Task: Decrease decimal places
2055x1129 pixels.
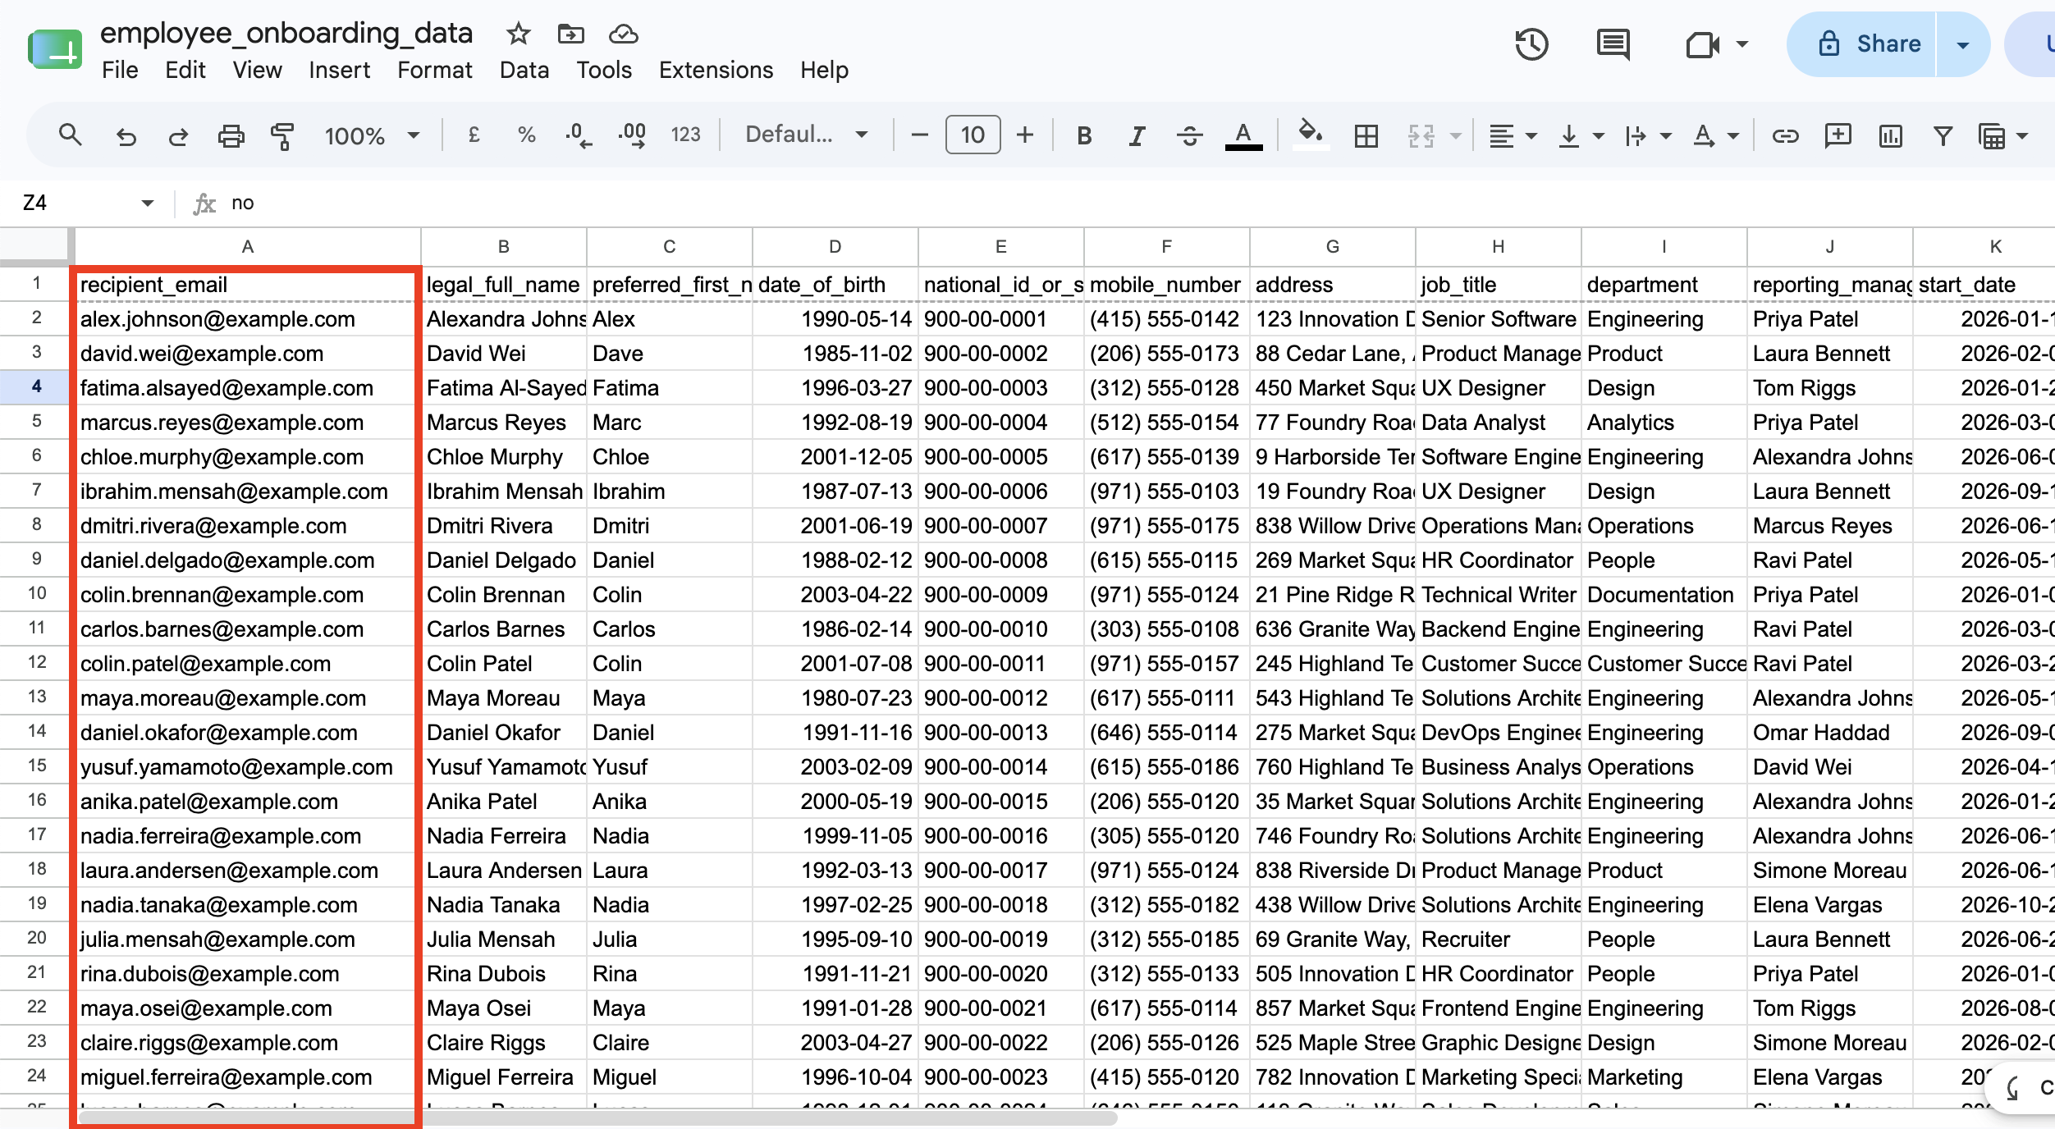Action: (x=579, y=135)
